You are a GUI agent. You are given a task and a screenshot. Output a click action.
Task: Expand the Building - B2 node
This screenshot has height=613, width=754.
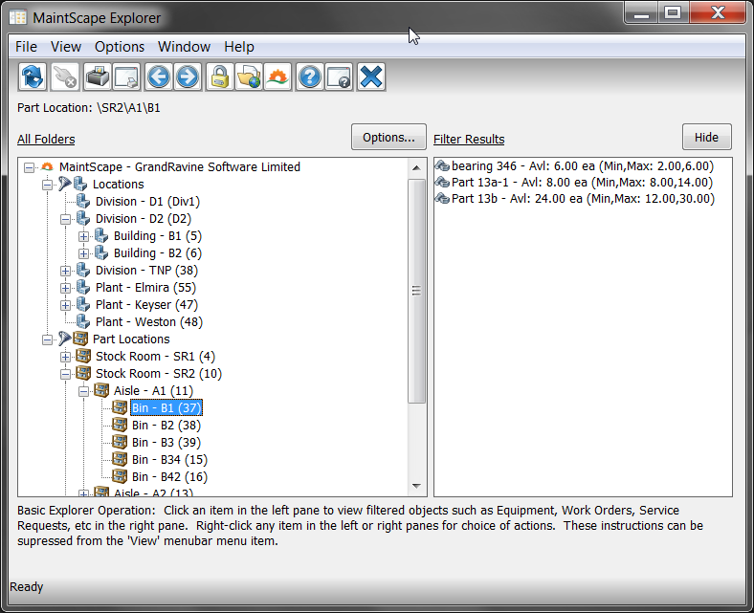83,253
